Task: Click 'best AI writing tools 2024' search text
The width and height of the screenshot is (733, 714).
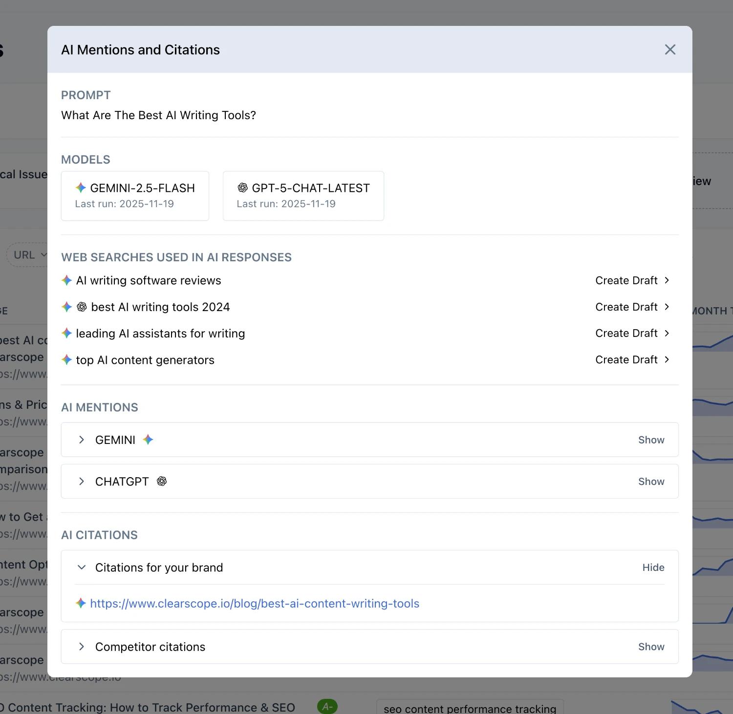Action: point(160,307)
